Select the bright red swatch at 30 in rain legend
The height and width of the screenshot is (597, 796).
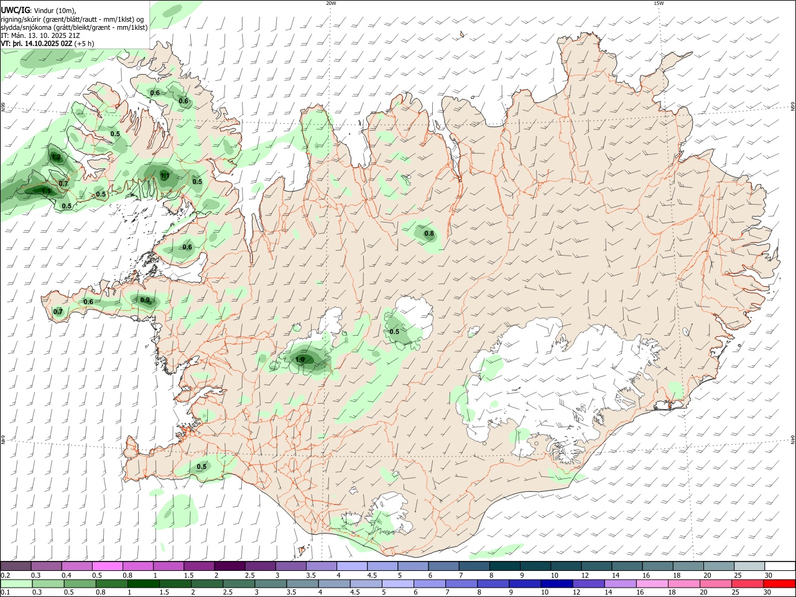[779, 584]
